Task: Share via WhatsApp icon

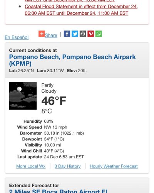Action: point(99,34)
